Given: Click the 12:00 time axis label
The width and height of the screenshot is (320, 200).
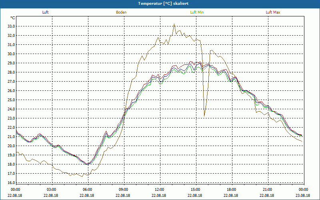Looking at the screenshot, I should (159, 190).
